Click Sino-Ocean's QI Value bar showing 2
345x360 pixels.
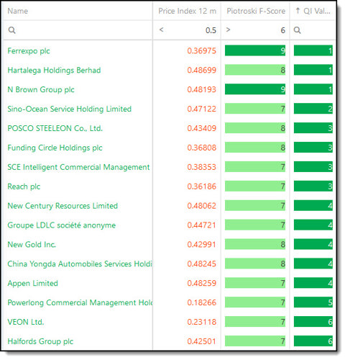point(313,109)
